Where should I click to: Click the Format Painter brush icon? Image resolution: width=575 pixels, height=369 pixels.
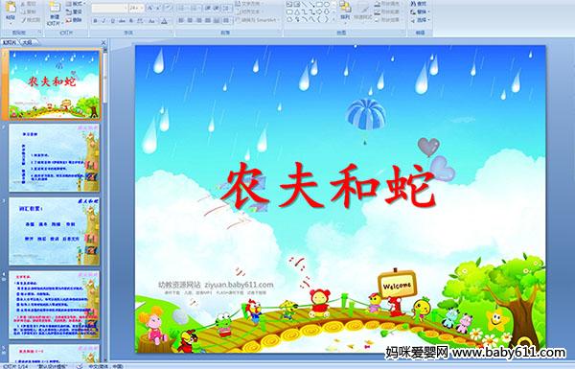coord(24,20)
